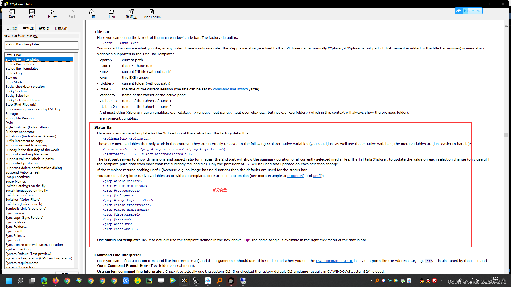This screenshot has width=511, height=287.
Task: Open the Options (选项) toolbar icon
Action: 131,14
